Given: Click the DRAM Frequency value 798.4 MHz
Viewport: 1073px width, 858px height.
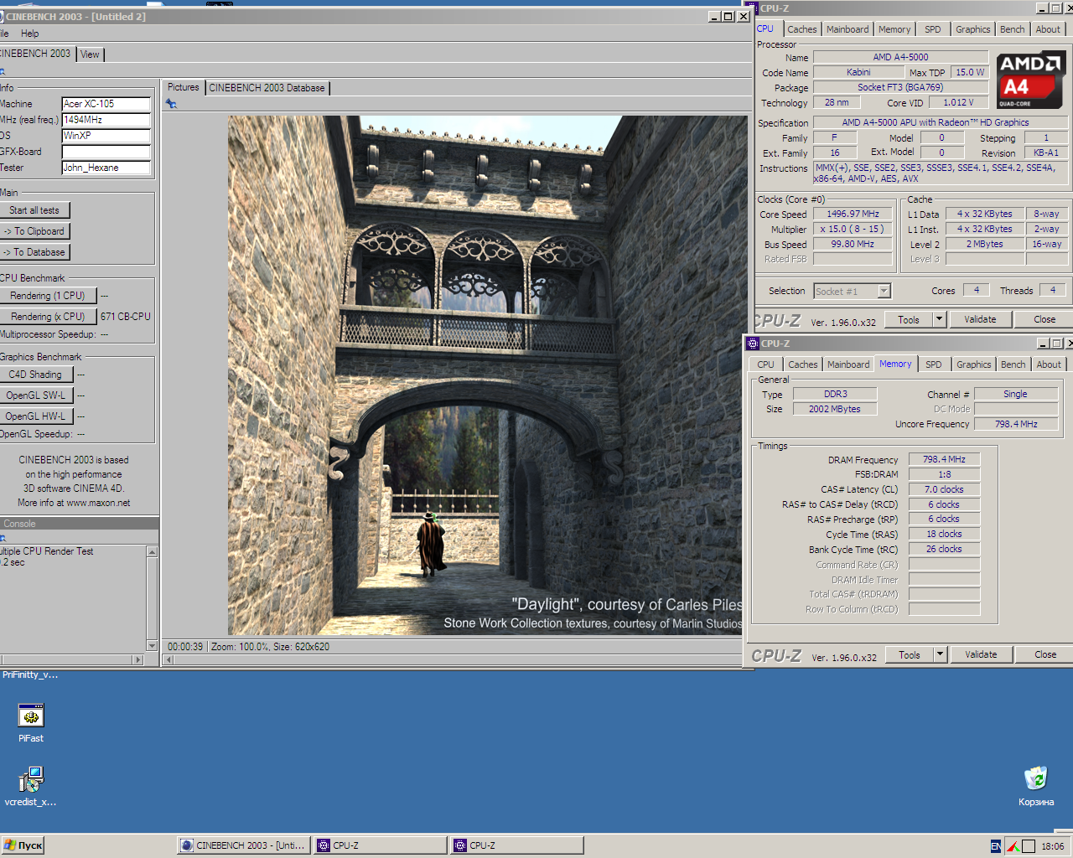Looking at the screenshot, I should tap(944, 459).
